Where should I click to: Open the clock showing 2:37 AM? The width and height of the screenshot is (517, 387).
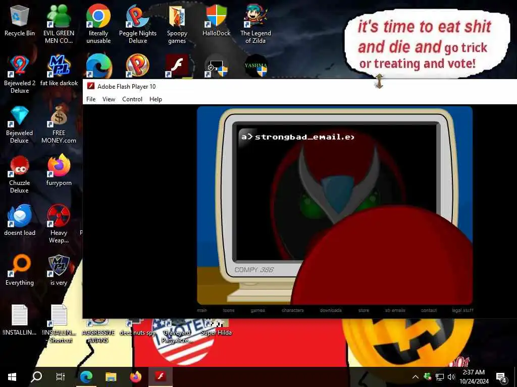(x=474, y=377)
